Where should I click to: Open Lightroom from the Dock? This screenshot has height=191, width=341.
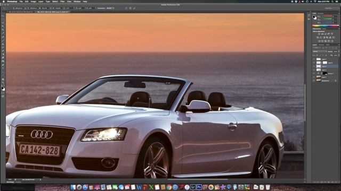coord(193,187)
